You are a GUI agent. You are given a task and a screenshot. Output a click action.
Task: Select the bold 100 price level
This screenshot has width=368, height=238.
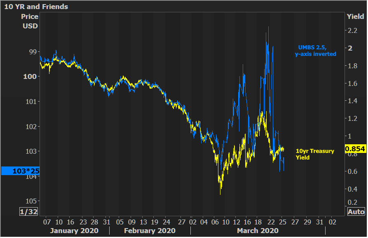[31, 76]
